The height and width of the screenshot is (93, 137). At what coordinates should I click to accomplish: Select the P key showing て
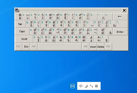(x=97, y=24)
